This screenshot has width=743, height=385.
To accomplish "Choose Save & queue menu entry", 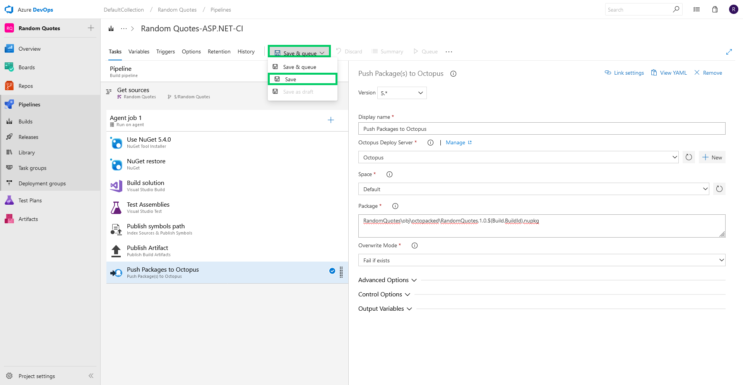I will click(x=303, y=67).
